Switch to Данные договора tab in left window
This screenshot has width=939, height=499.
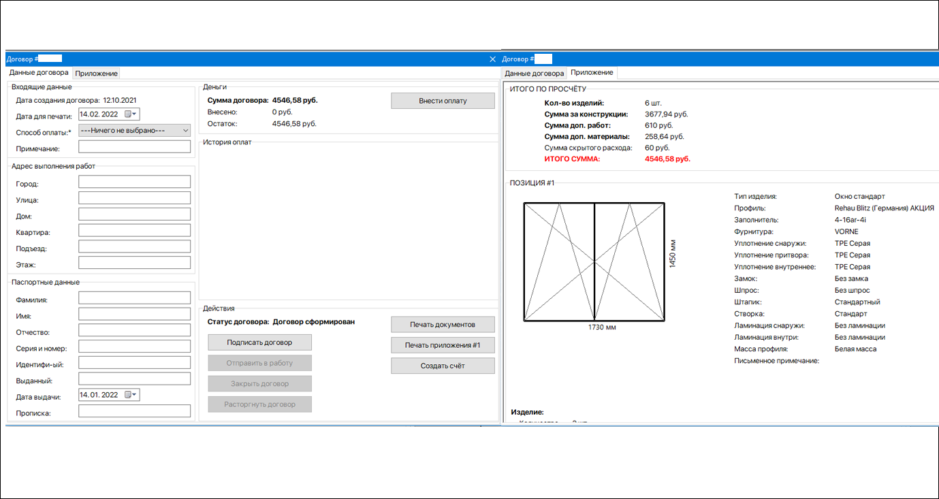pyautogui.click(x=39, y=72)
